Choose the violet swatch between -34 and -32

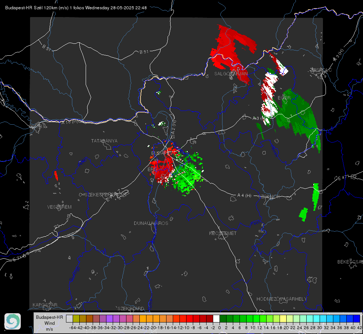click(x=109, y=318)
